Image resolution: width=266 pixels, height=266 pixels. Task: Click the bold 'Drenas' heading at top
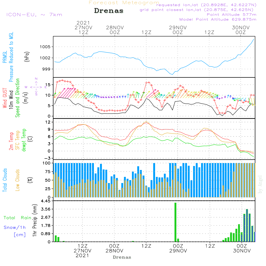click(109, 11)
